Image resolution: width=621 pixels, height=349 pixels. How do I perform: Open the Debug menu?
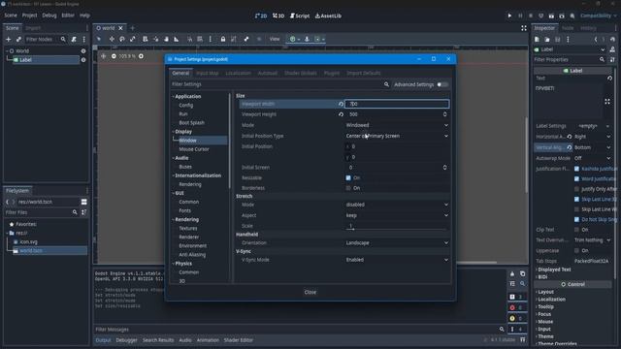tap(49, 16)
